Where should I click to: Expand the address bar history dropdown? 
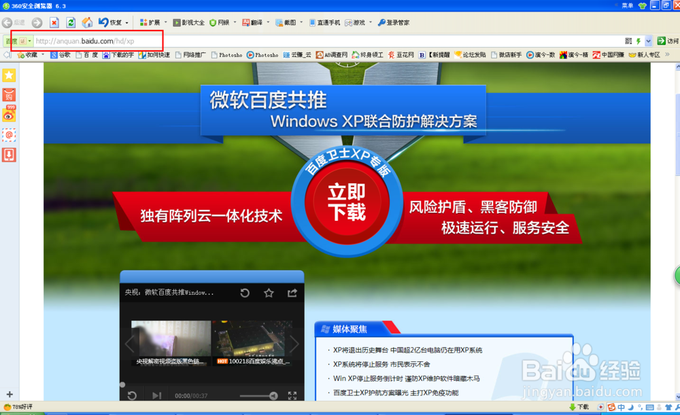[648, 41]
